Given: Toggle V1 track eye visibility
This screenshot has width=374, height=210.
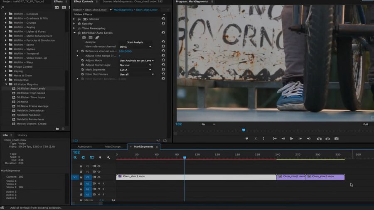Looking at the screenshot, I should tap(99, 177).
